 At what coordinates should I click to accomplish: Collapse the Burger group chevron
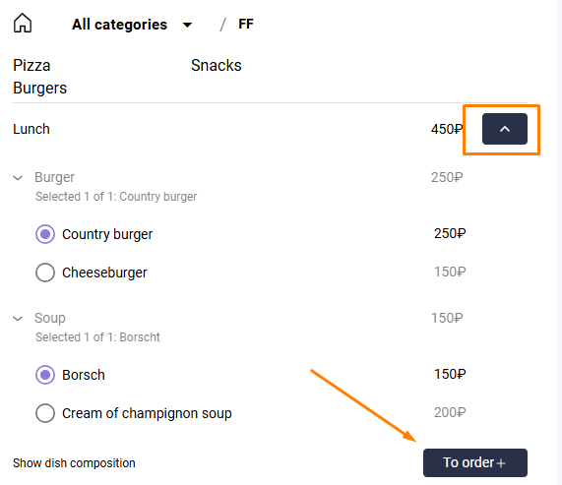pos(18,178)
